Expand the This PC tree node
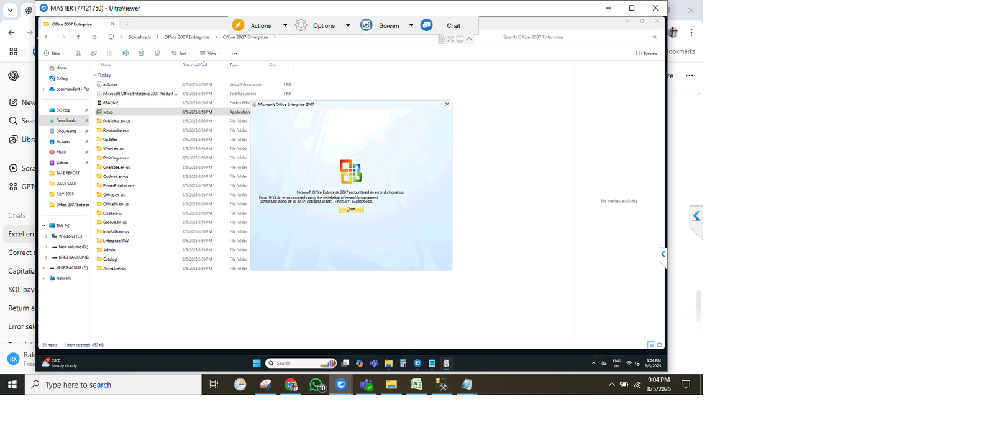 click(x=43, y=226)
